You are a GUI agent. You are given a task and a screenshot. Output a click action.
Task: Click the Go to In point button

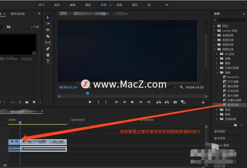click(116, 102)
